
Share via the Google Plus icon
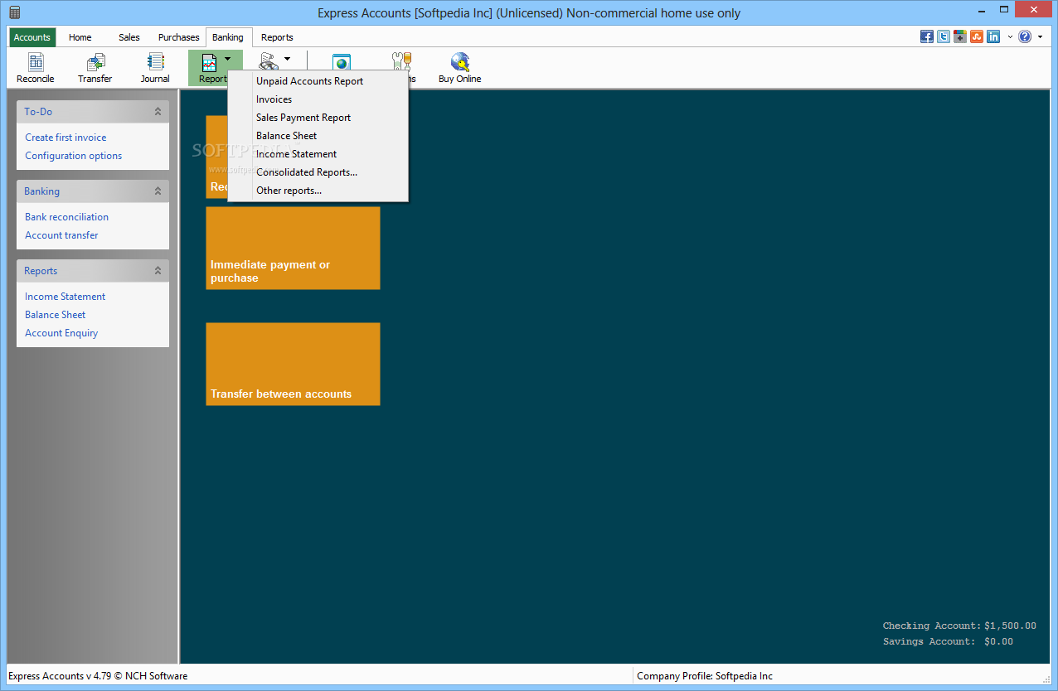(x=960, y=36)
